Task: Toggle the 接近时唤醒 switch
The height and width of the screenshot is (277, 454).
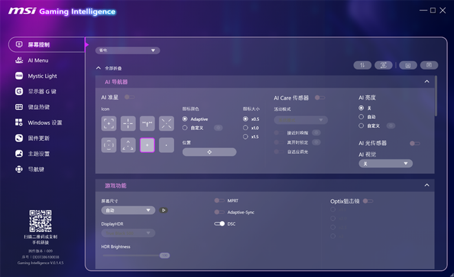Action: coord(279,133)
